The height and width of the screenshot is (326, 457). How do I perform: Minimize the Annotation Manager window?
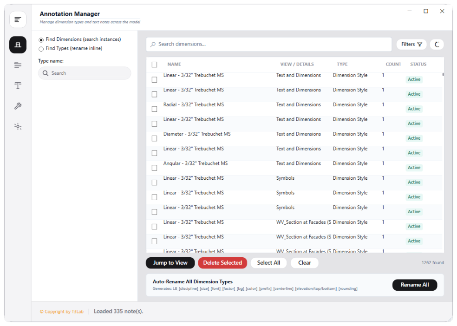[x=410, y=11]
